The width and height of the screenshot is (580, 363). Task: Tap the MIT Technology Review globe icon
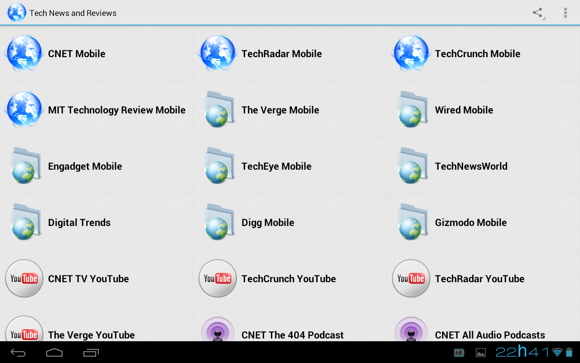(24, 110)
